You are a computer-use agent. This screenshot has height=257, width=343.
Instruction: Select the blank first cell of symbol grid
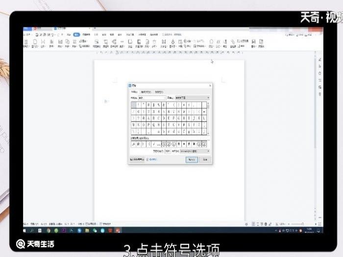point(133,105)
